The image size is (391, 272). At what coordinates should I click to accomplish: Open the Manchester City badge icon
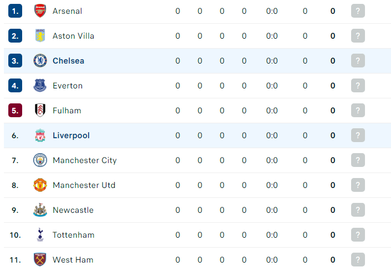tap(40, 160)
